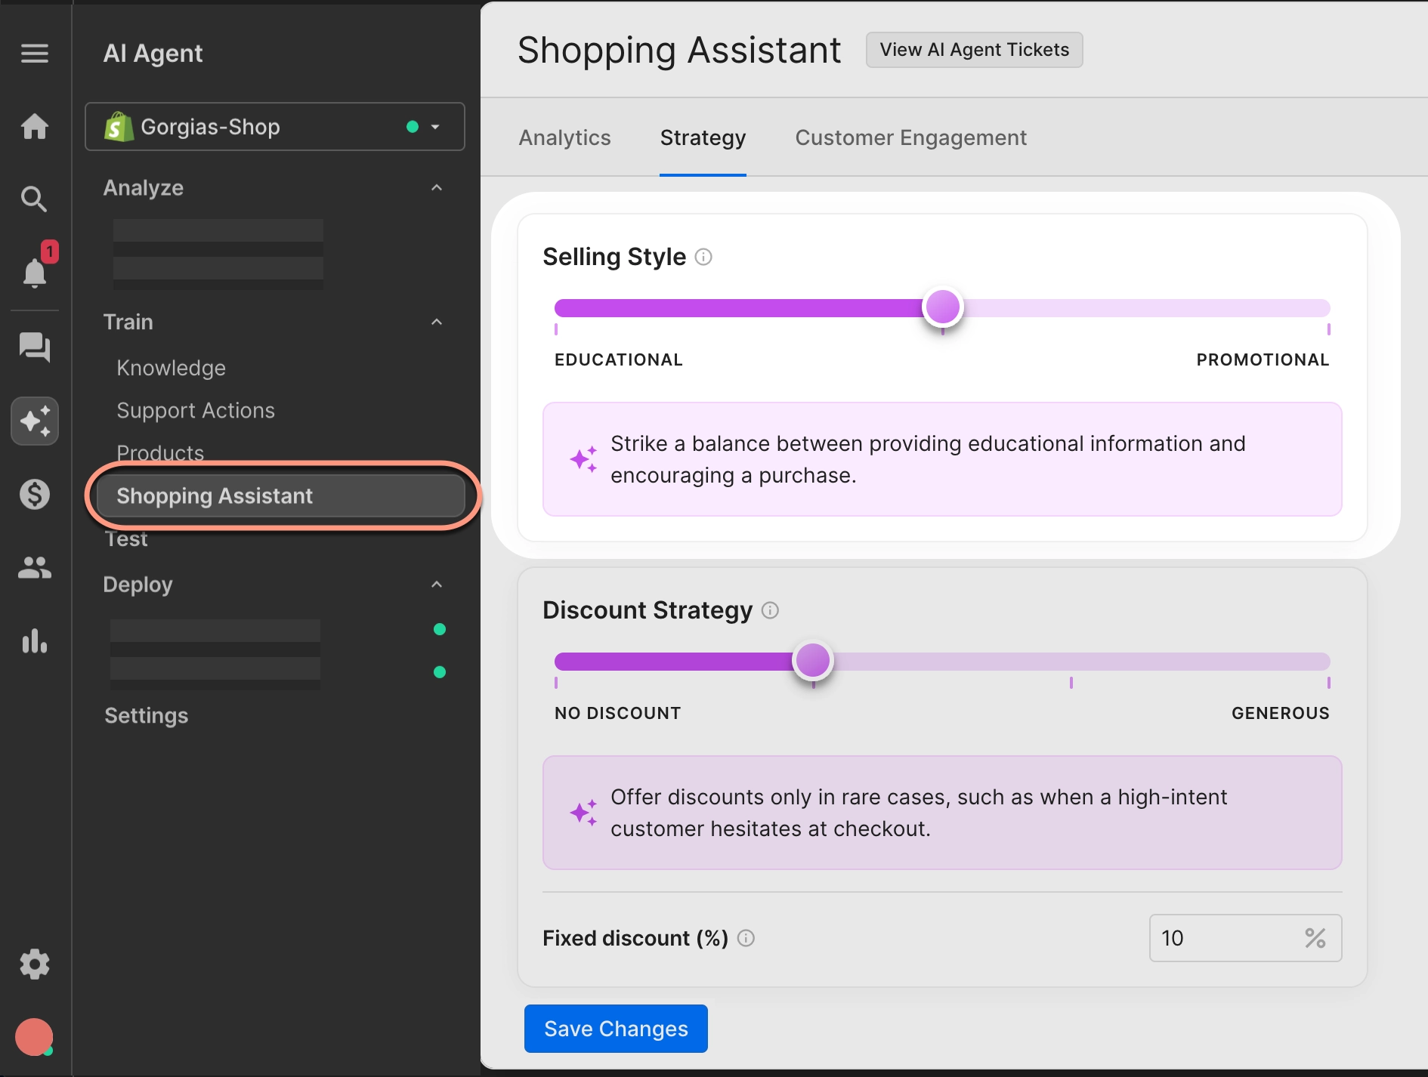Open the statistics bar chart icon

pyautogui.click(x=35, y=640)
